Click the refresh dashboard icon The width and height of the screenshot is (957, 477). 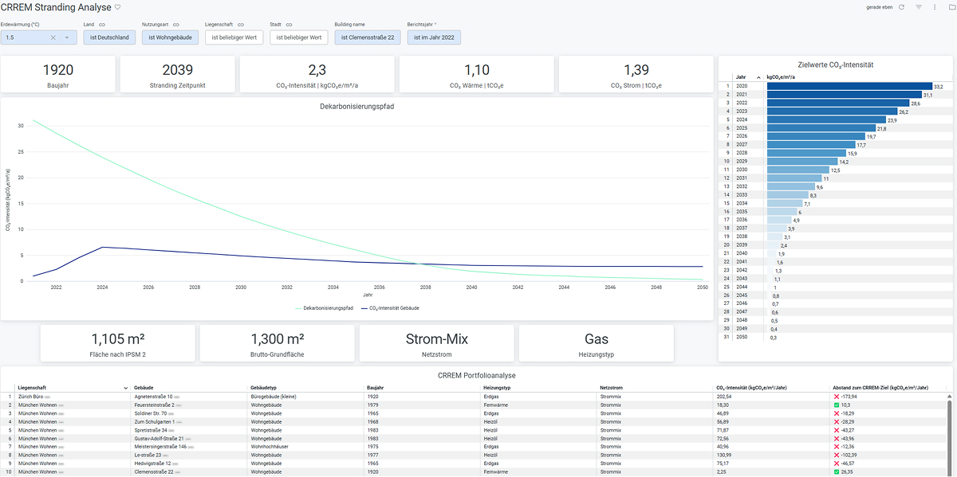(901, 7)
